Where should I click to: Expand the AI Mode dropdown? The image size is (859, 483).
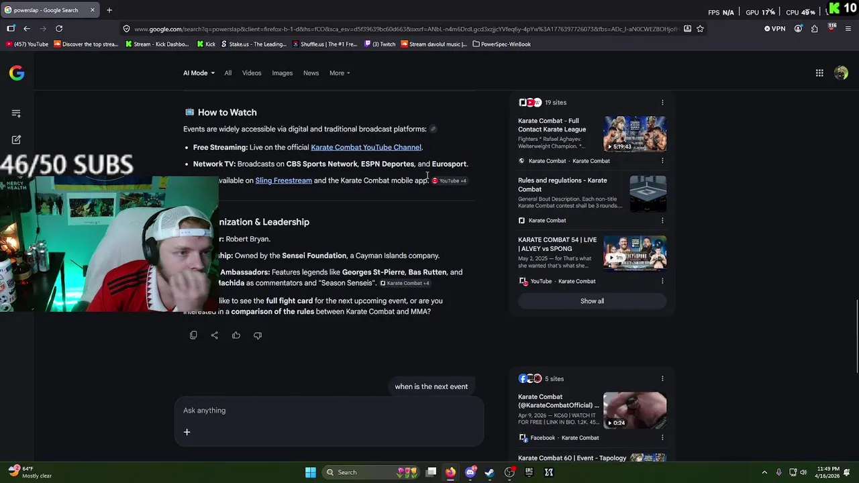click(x=199, y=73)
